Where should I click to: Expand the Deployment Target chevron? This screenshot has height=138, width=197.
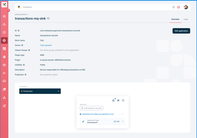[123, 121]
